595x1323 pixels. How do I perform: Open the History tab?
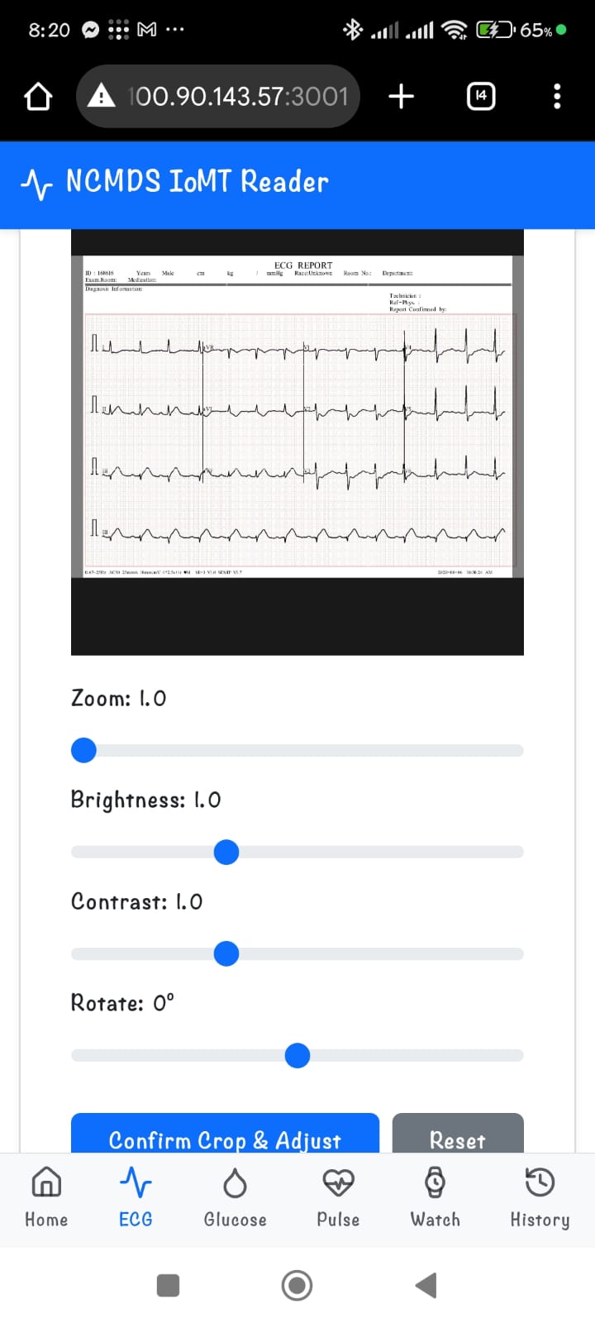(540, 1197)
